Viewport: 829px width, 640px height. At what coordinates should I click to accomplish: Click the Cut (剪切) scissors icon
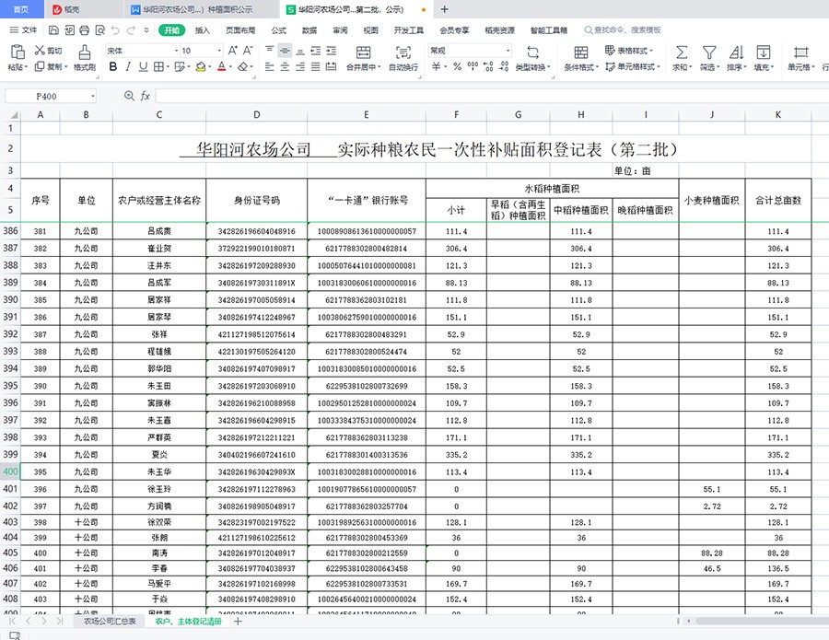point(40,51)
